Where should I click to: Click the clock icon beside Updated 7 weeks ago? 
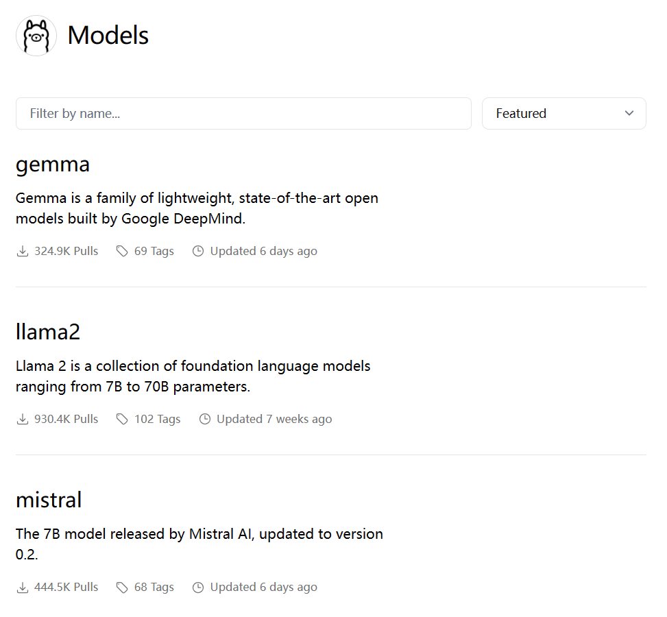(204, 420)
